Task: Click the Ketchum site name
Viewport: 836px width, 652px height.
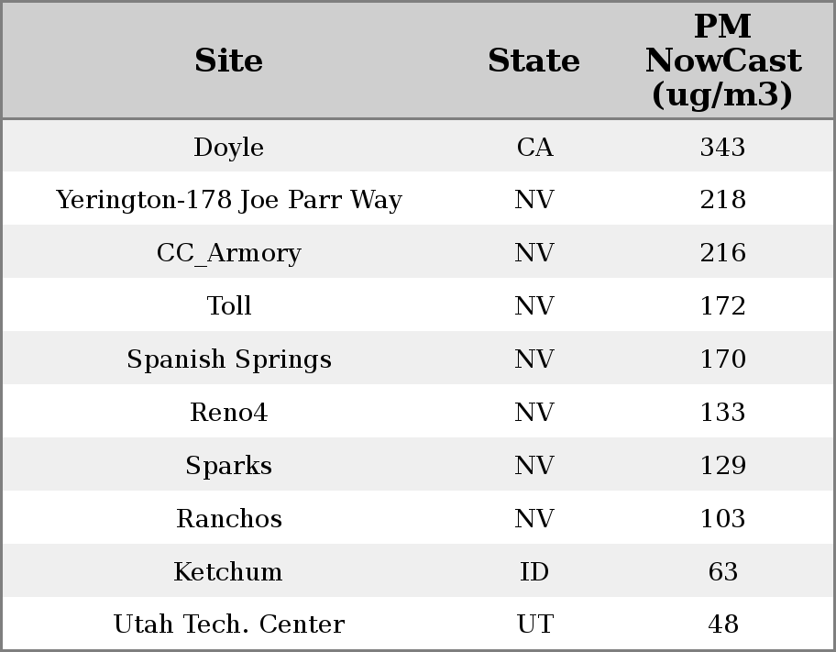Action: click(229, 572)
